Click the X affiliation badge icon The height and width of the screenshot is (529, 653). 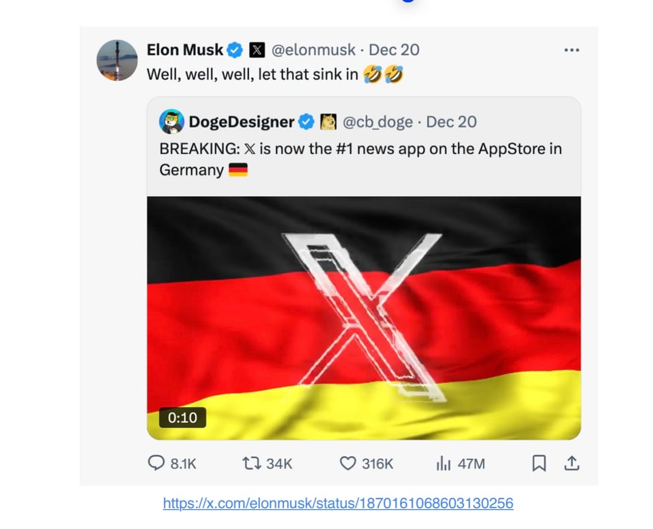[x=257, y=50]
